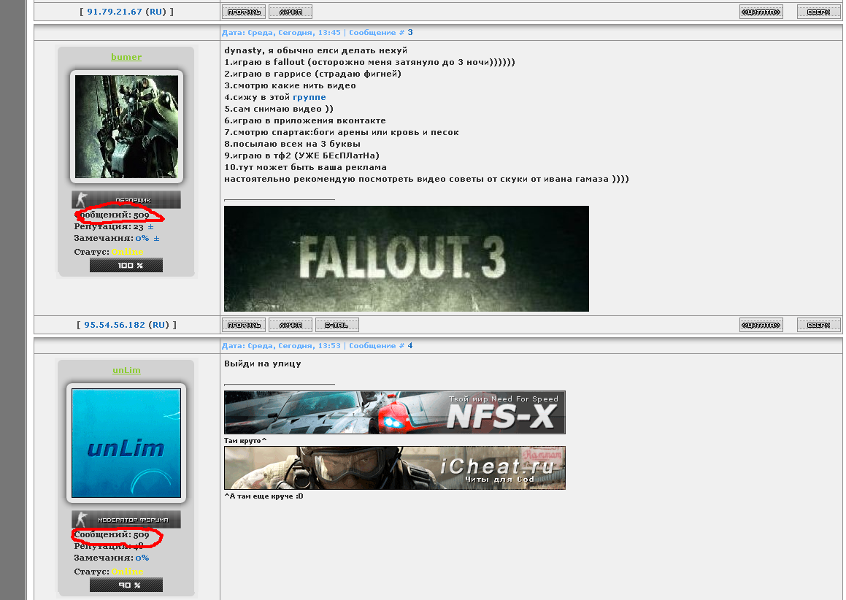
Task: Open unLim's Замечания 0% link
Action: [142, 558]
